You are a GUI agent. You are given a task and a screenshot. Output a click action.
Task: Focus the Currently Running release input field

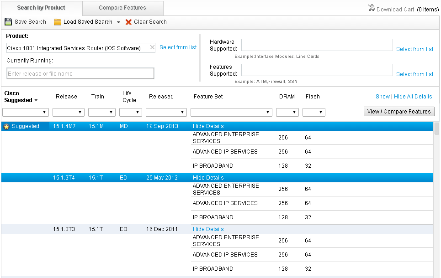tap(80, 73)
